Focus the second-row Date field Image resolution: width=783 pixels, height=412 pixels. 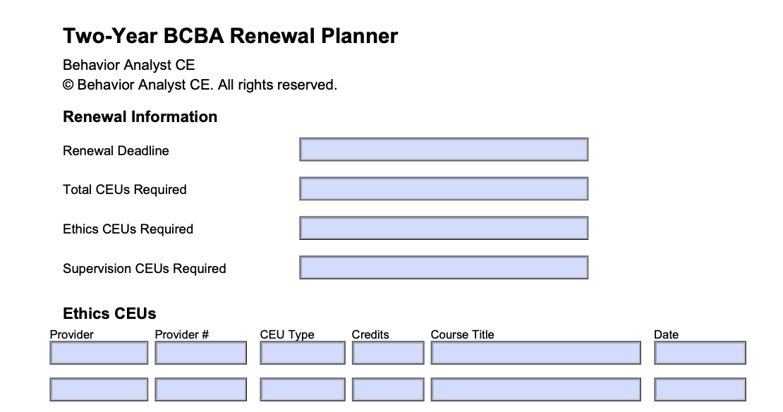[x=700, y=389]
